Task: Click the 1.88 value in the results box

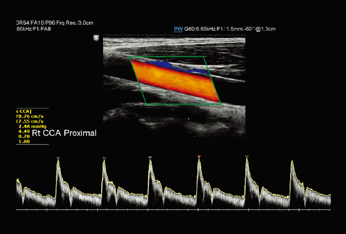Action: pos(22,142)
